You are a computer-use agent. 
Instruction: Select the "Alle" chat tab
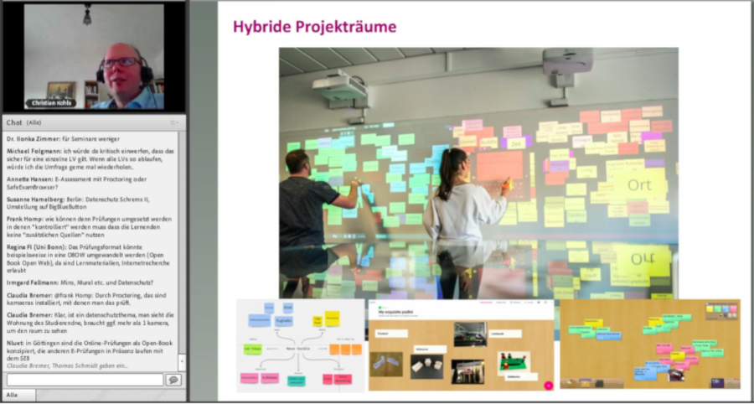click(13, 395)
